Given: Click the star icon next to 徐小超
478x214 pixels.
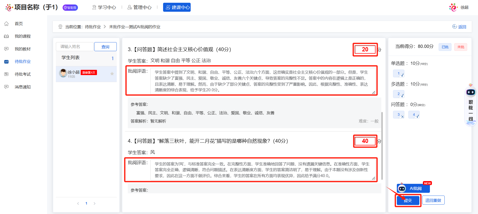Looking at the screenshot, I should (x=112, y=74).
